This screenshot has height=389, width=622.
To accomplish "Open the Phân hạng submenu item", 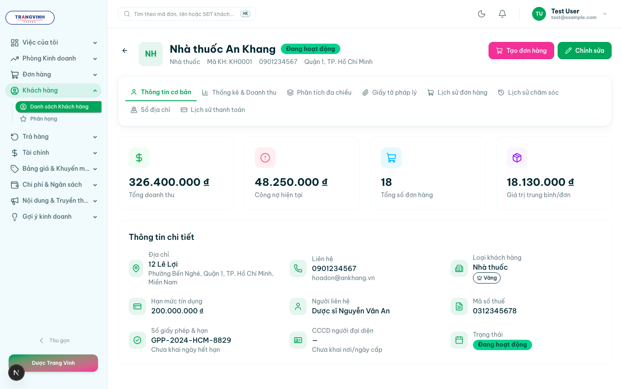I will point(59,119).
